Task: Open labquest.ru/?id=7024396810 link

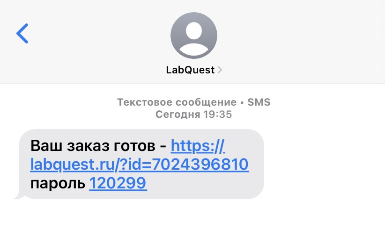Action: click(140, 164)
